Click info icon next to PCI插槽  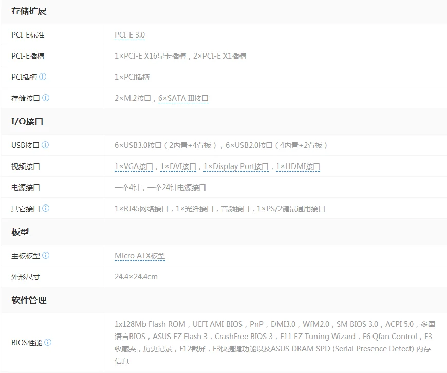(43, 77)
